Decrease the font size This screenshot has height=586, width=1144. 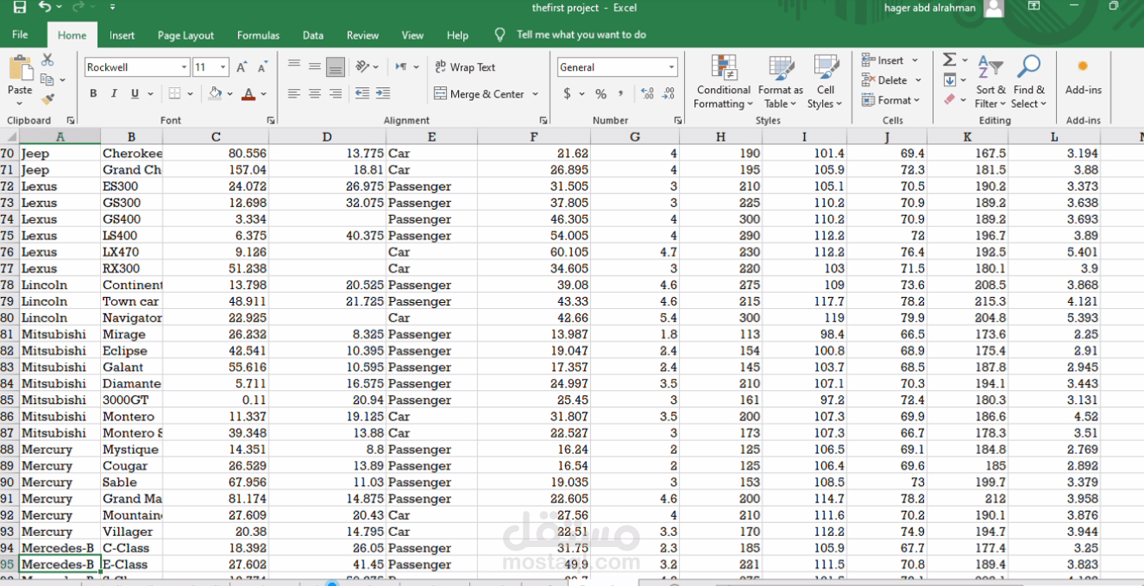(x=261, y=67)
